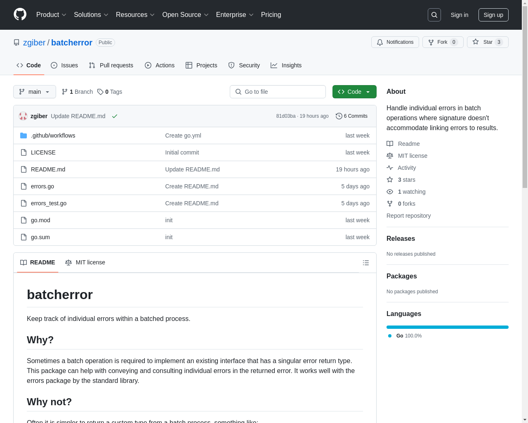528x423 pixels.
Task: Click the .github/workflows folder icon
Action: pos(24,135)
